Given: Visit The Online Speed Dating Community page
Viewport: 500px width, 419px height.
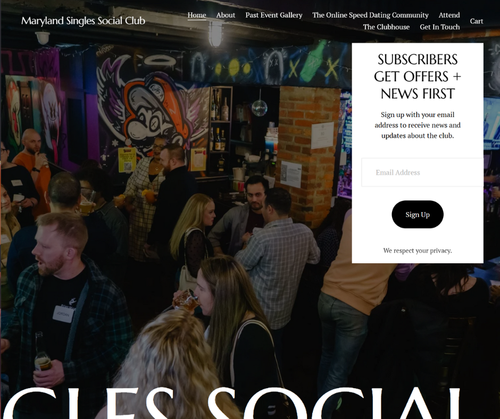Looking at the screenshot, I should click(x=370, y=15).
